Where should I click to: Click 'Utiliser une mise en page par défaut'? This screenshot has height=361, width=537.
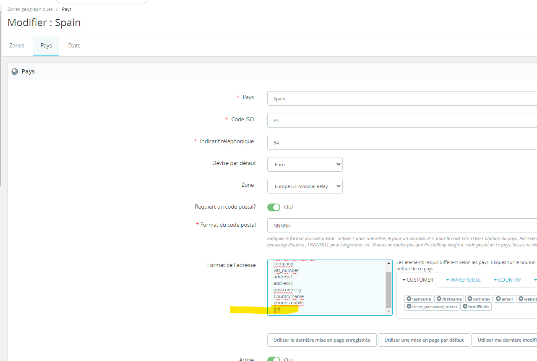point(424,340)
